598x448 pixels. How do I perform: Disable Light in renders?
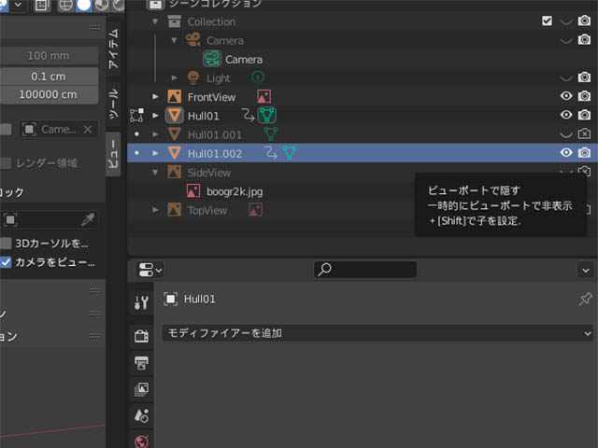pos(584,77)
